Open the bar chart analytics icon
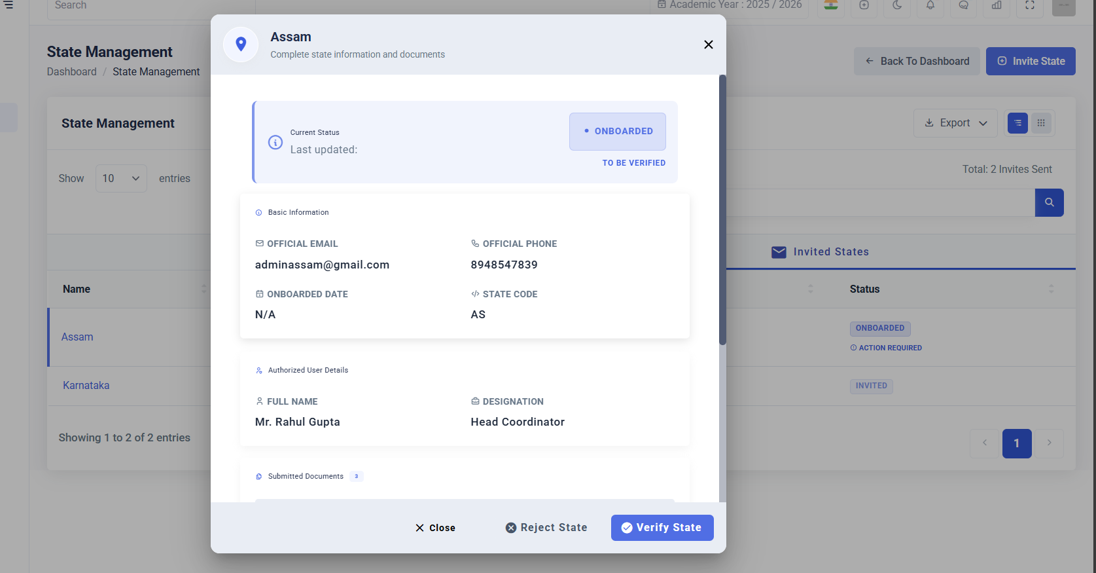The width and height of the screenshot is (1096, 573). point(997,5)
